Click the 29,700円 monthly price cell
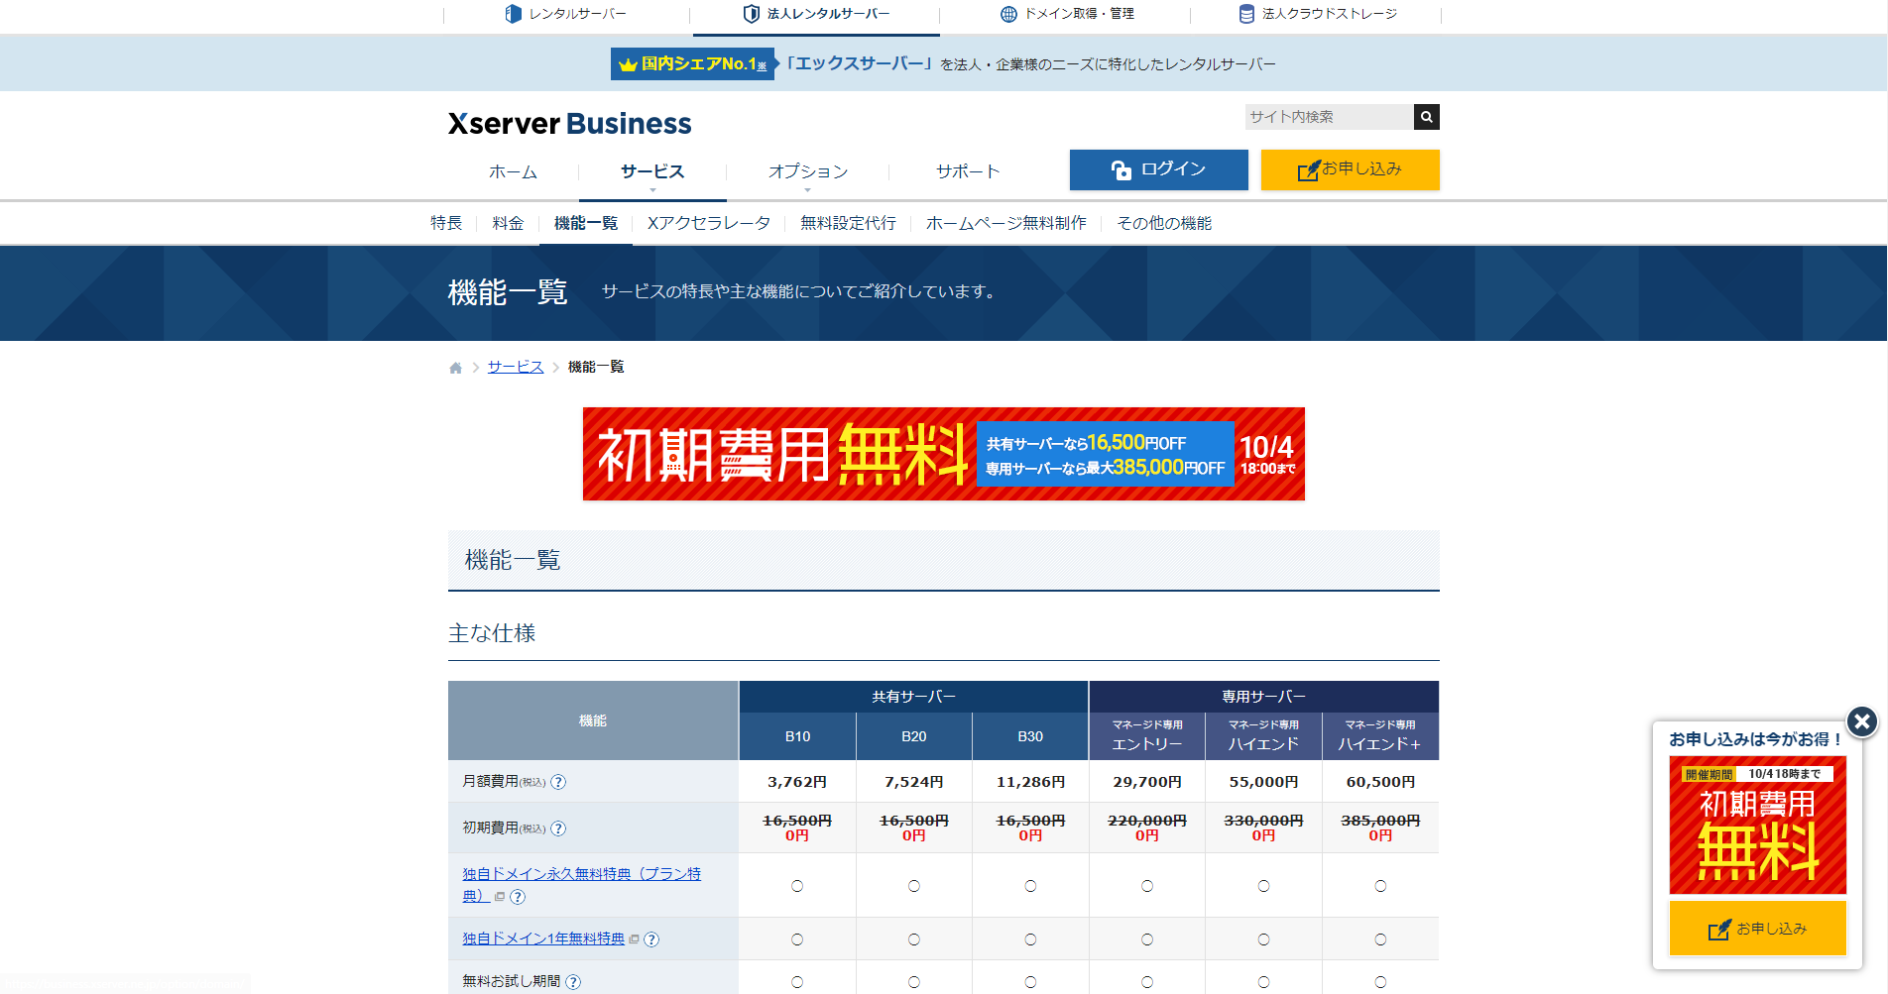This screenshot has width=1888, height=994. 1147,782
